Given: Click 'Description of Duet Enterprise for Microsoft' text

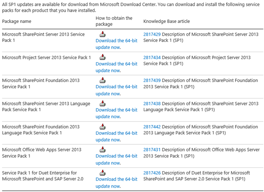Looking at the screenshot, I should (x=206, y=173).
